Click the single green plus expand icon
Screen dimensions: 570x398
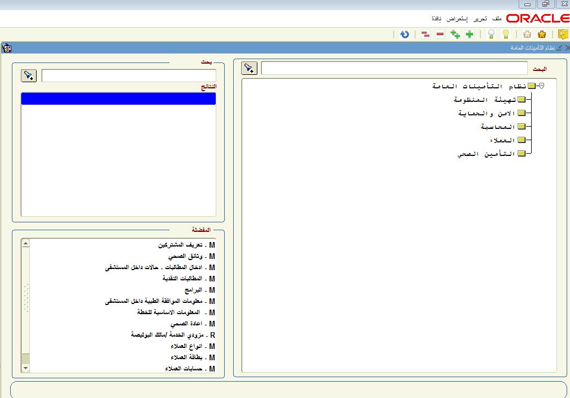click(x=469, y=34)
